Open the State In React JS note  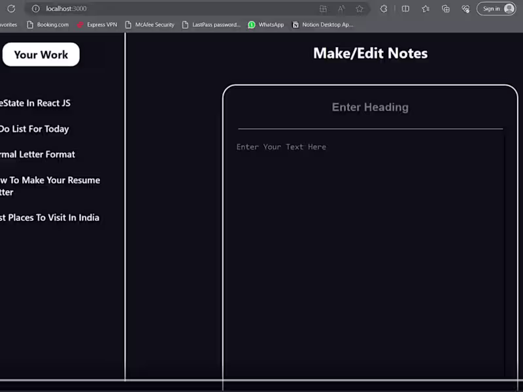[35, 103]
